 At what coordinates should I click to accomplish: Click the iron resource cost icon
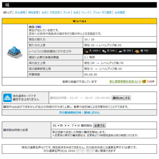[x=120, y=51]
